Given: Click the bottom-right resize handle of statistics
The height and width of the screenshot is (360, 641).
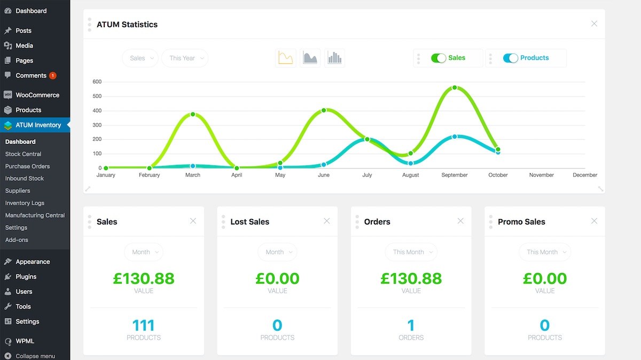Looking at the screenshot, I should point(600,188).
